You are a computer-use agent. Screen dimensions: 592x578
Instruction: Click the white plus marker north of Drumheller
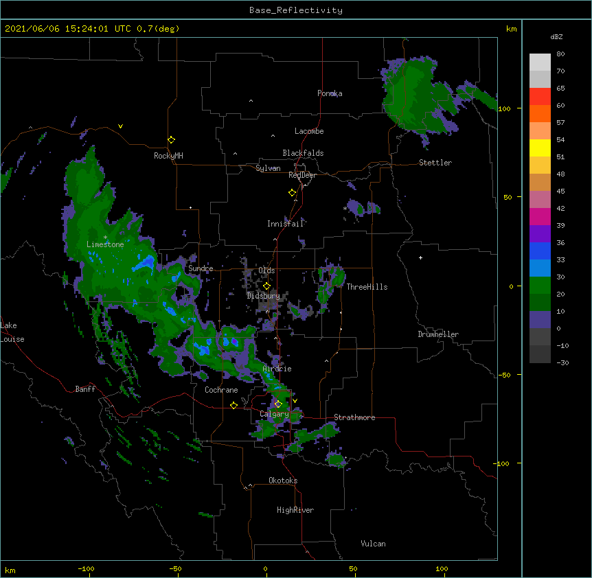420,257
